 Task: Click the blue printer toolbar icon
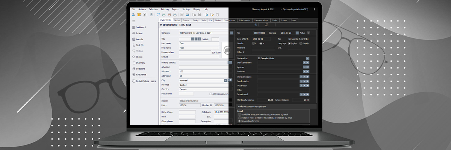point(175,15)
